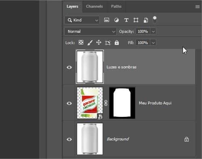Switch to the Channels tab
This screenshot has width=202, height=159.
click(x=95, y=6)
